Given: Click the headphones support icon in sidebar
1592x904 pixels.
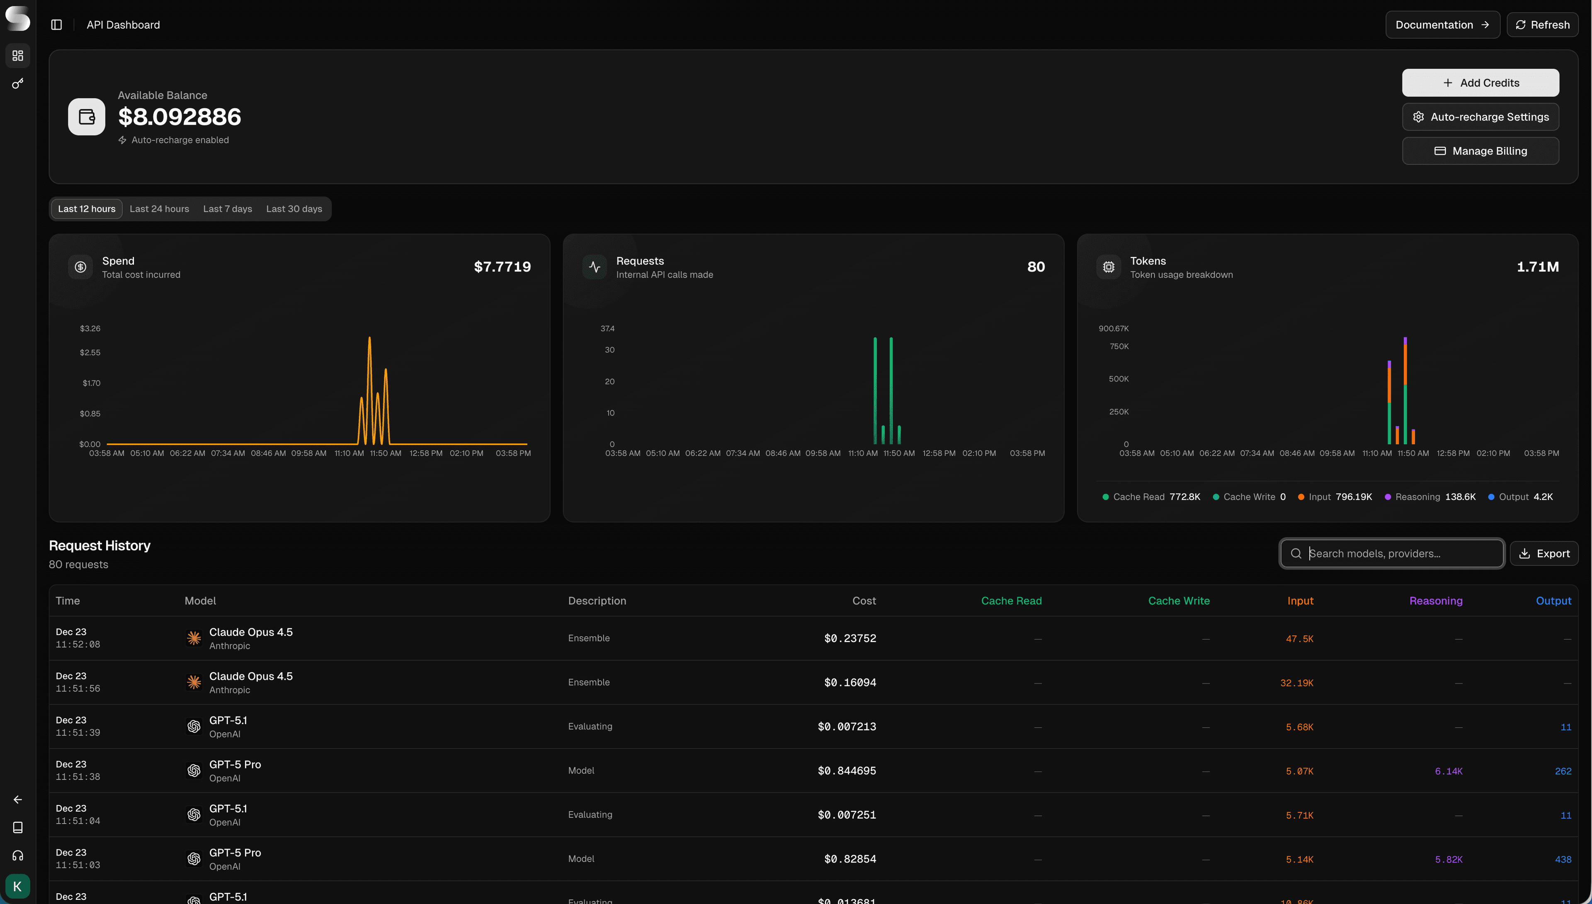Looking at the screenshot, I should coord(17,855).
